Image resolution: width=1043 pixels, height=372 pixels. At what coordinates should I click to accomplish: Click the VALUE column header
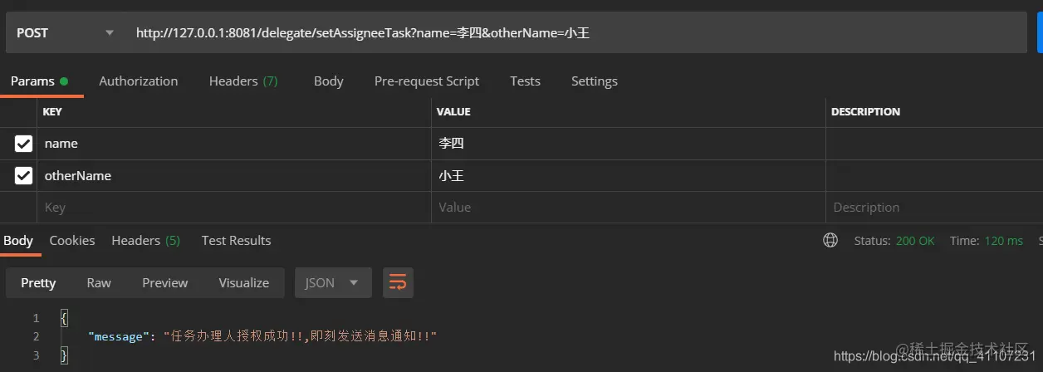(453, 112)
